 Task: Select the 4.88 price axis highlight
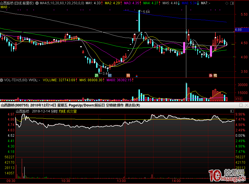click(242, 29)
